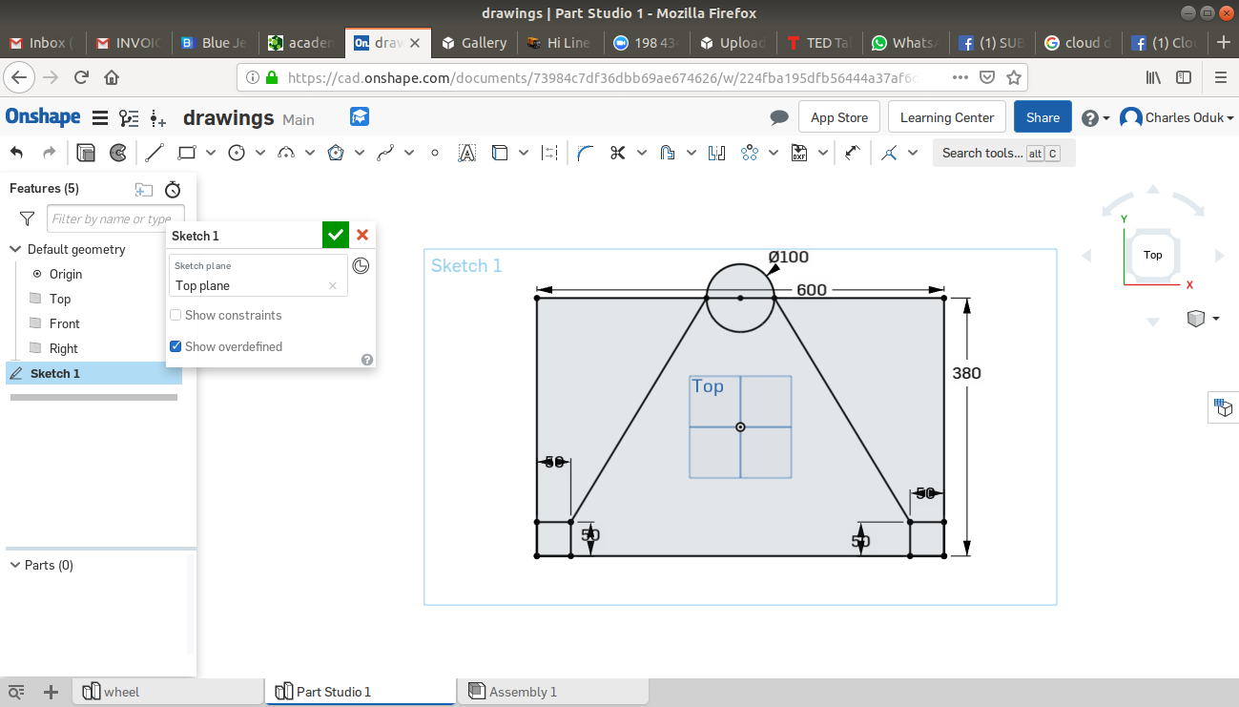The width and height of the screenshot is (1239, 707).
Task: Select the Offset sketch tool
Action: click(x=668, y=153)
